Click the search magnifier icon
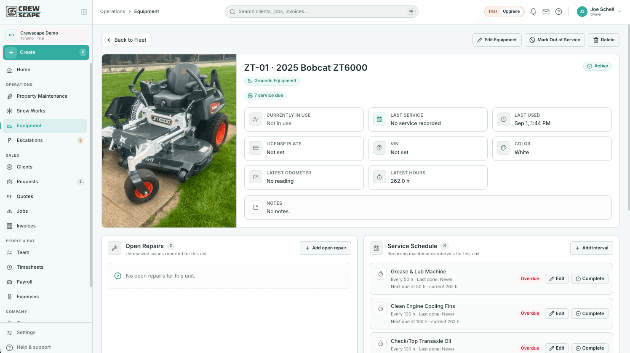Screen dimensions: 630x353 coord(232,12)
